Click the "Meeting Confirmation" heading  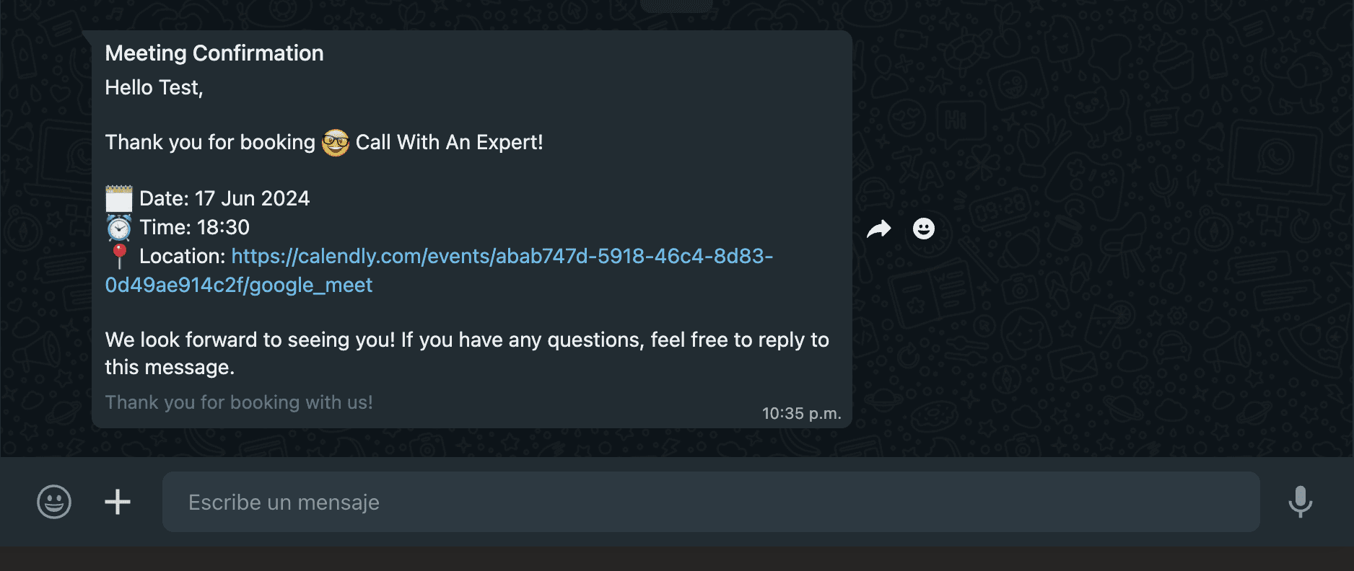tap(214, 53)
